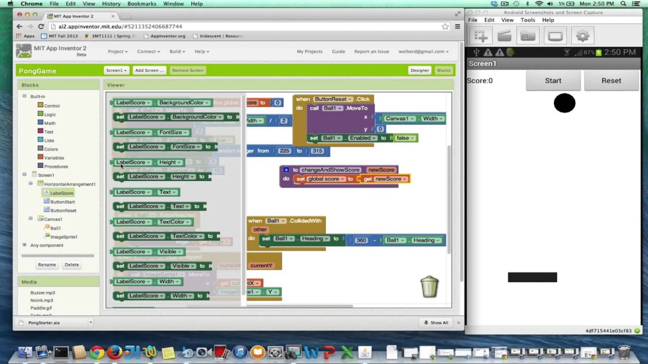Screen dimensions: 648x364
Task: Click the mutator icon on changeAndShowScore procedure
Action: (x=286, y=170)
